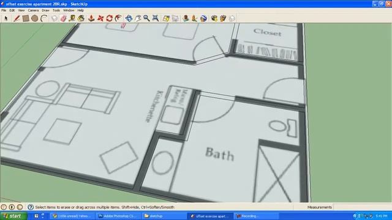The image size is (392, 220).
Task: Pick the Offset tool
Action: pyautogui.click(x=118, y=18)
